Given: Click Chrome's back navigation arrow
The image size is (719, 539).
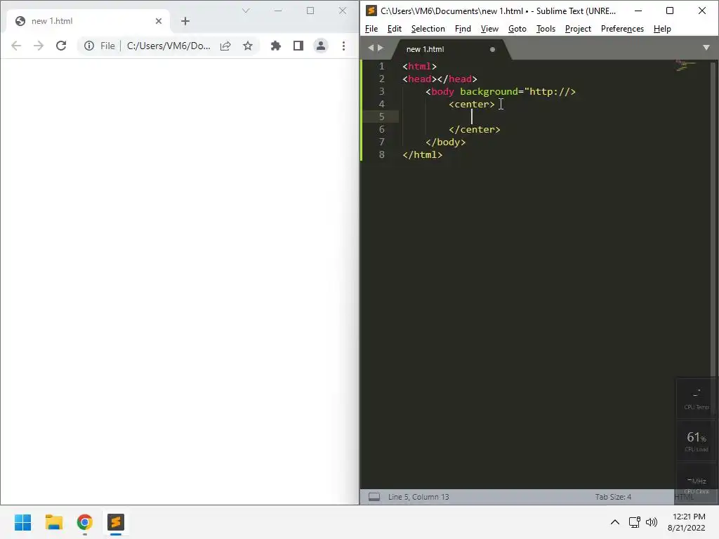Looking at the screenshot, I should tap(16, 46).
